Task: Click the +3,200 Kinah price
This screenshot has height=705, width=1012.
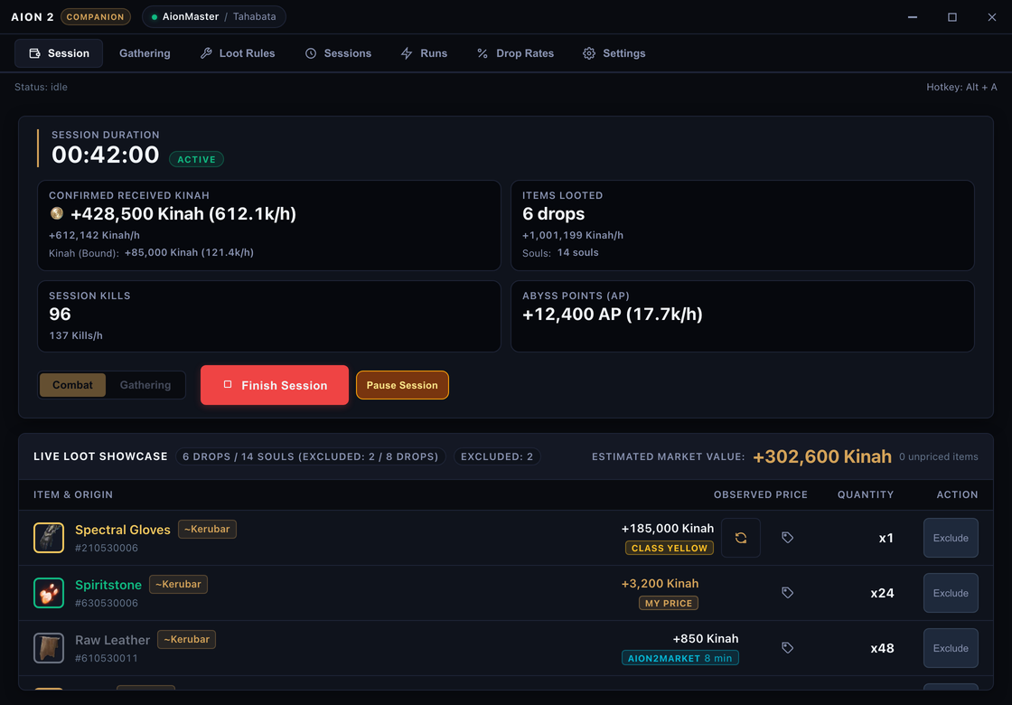Action: pos(660,583)
